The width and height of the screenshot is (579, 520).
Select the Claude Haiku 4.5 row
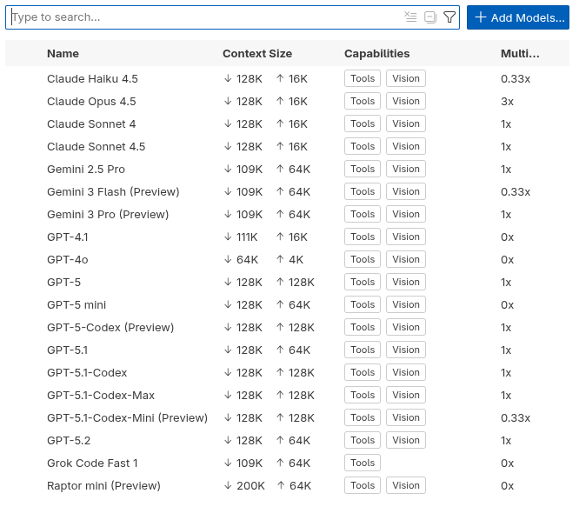(92, 78)
